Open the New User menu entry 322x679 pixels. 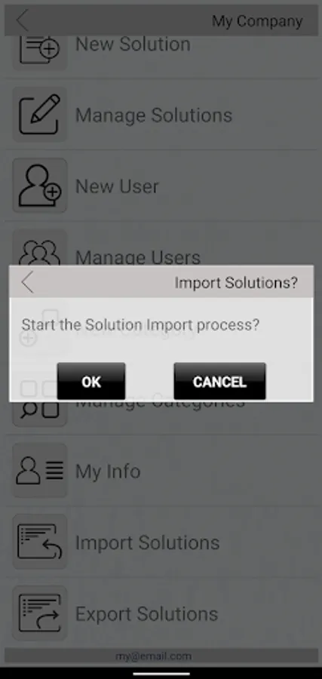pos(117,186)
